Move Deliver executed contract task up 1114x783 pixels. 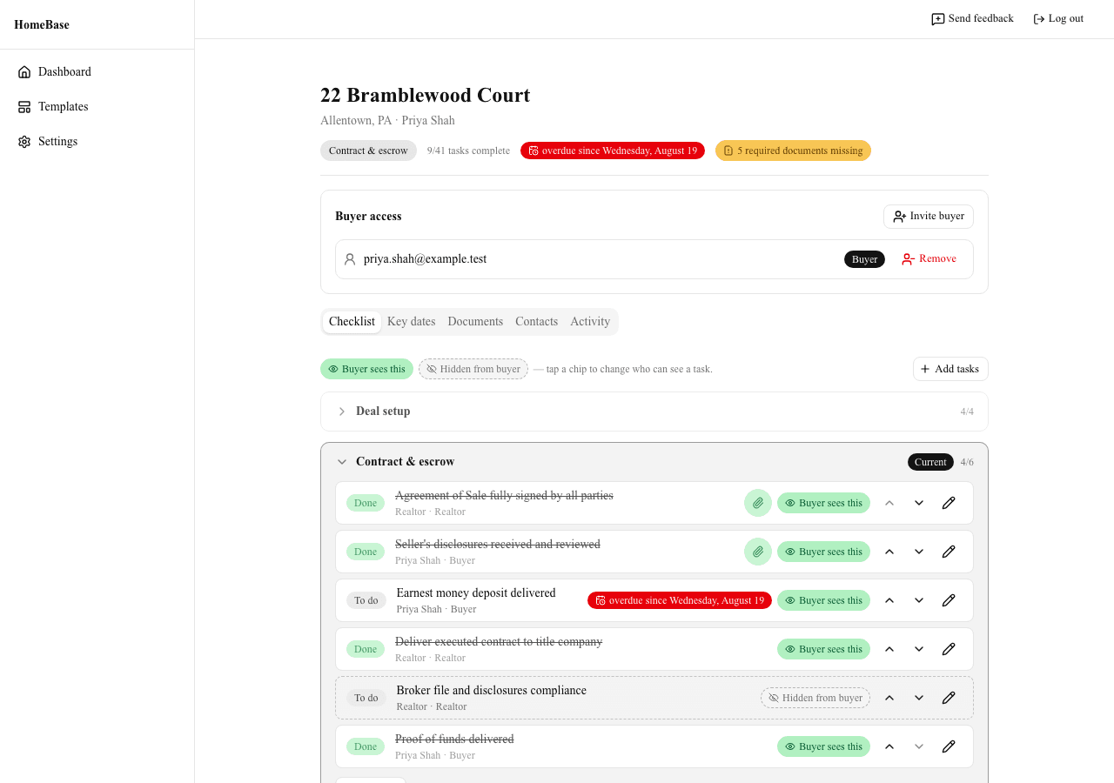pyautogui.click(x=889, y=649)
